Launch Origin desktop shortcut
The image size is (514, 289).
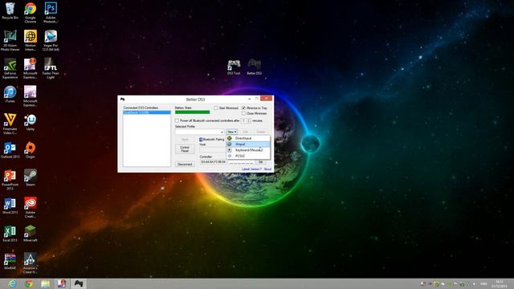pos(31,150)
